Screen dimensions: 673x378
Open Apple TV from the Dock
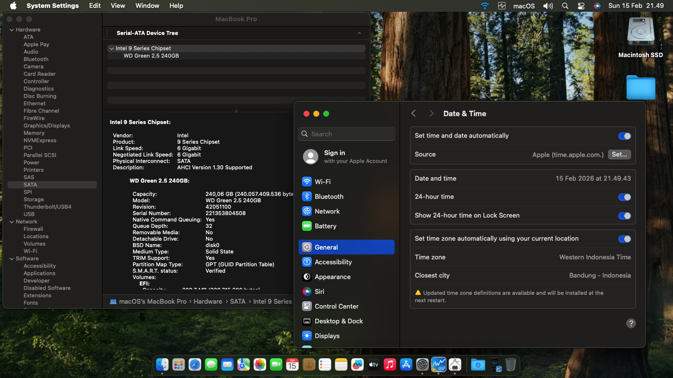click(x=373, y=364)
